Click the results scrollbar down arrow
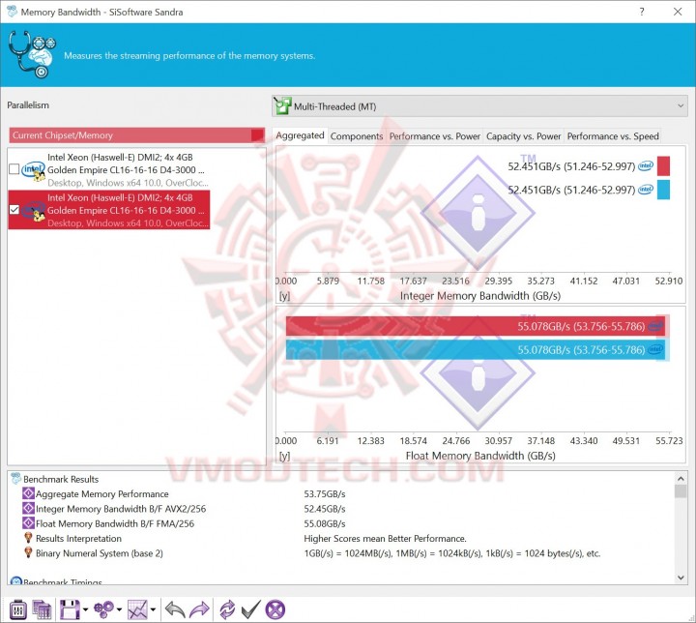This screenshot has height=623, width=696. pos(681,578)
